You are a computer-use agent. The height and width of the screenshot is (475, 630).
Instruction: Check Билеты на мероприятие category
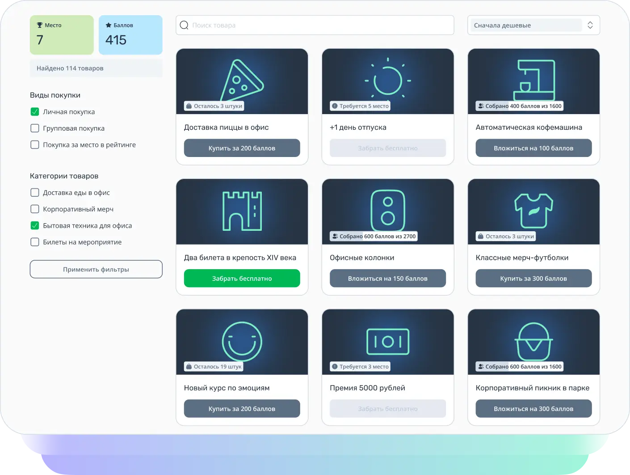point(35,242)
